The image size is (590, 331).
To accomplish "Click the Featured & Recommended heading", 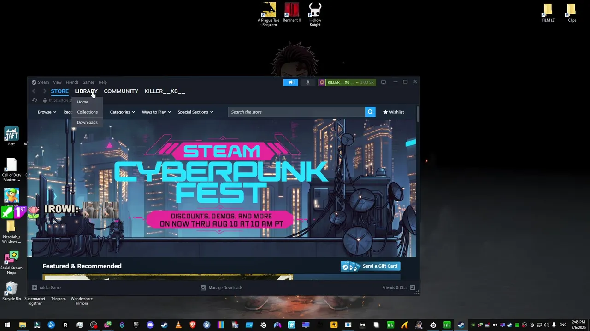I will [x=82, y=266].
